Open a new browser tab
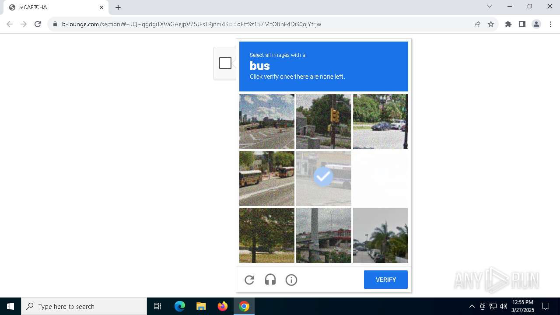Image resolution: width=560 pixels, height=315 pixels. pyautogui.click(x=118, y=7)
